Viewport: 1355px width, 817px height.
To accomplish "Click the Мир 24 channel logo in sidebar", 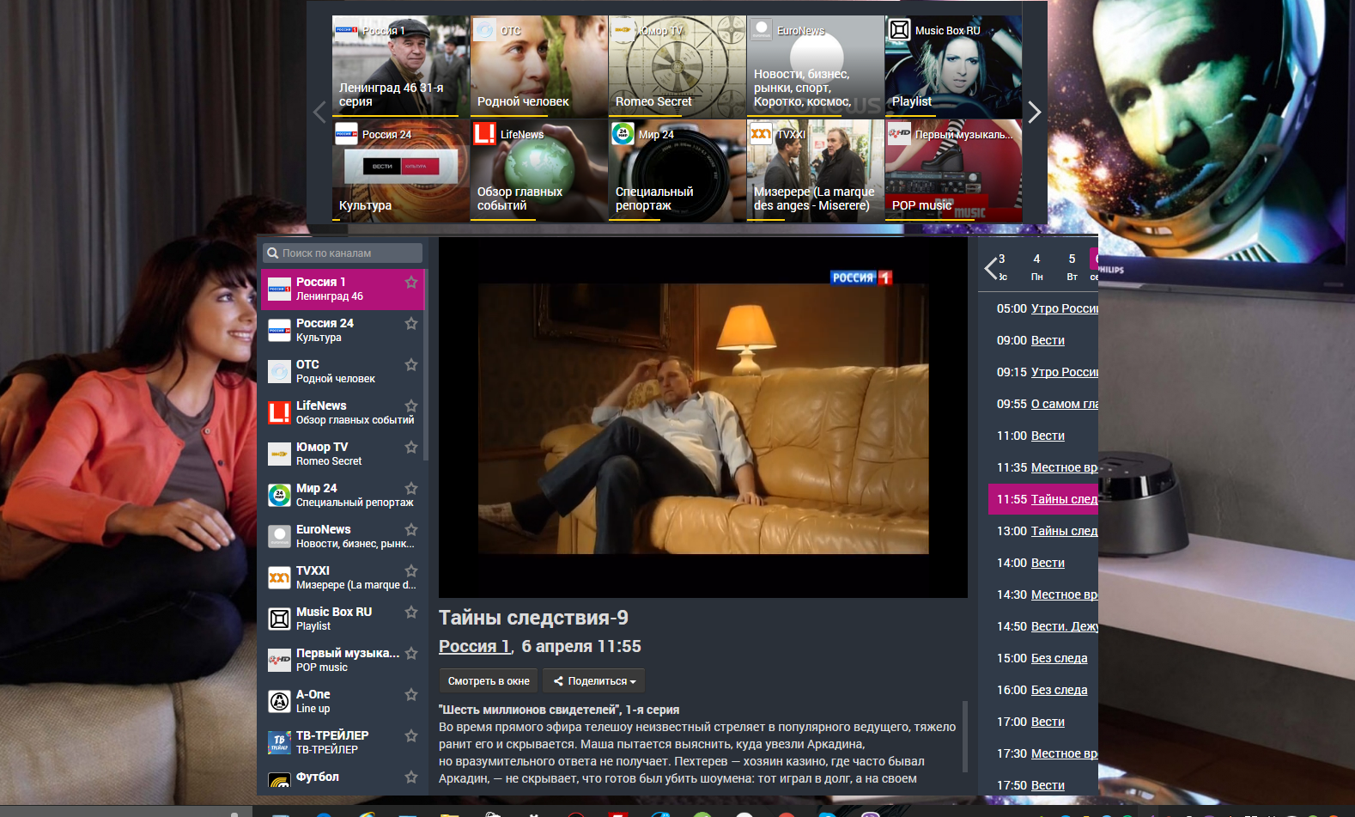I will (x=279, y=495).
